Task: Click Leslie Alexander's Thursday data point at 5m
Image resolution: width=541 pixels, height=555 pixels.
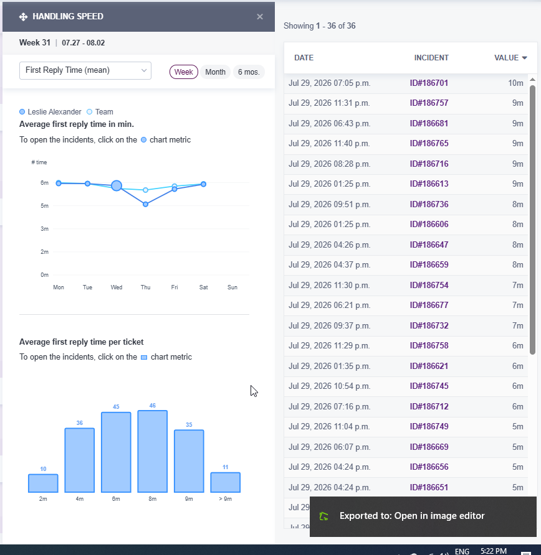Action: [x=145, y=204]
